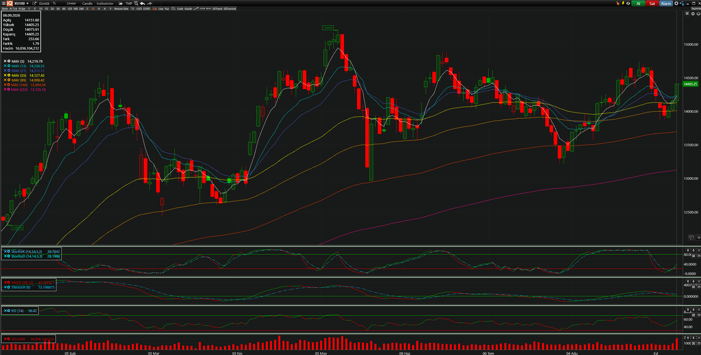Screen dimensions: 701x355
Task: Toggle MAV (89) visibility circle
Action: click(x=9, y=80)
